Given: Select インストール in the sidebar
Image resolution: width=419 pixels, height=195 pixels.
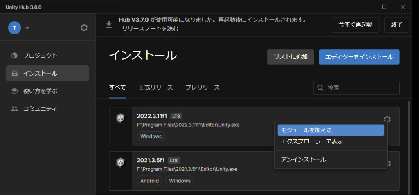Looking at the screenshot, I should (40, 74).
